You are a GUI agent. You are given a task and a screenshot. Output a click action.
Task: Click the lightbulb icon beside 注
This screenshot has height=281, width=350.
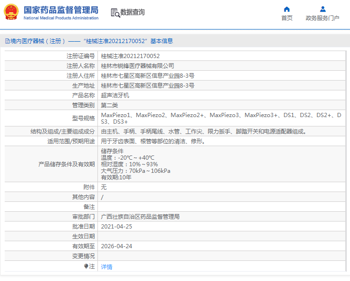[86, 266]
